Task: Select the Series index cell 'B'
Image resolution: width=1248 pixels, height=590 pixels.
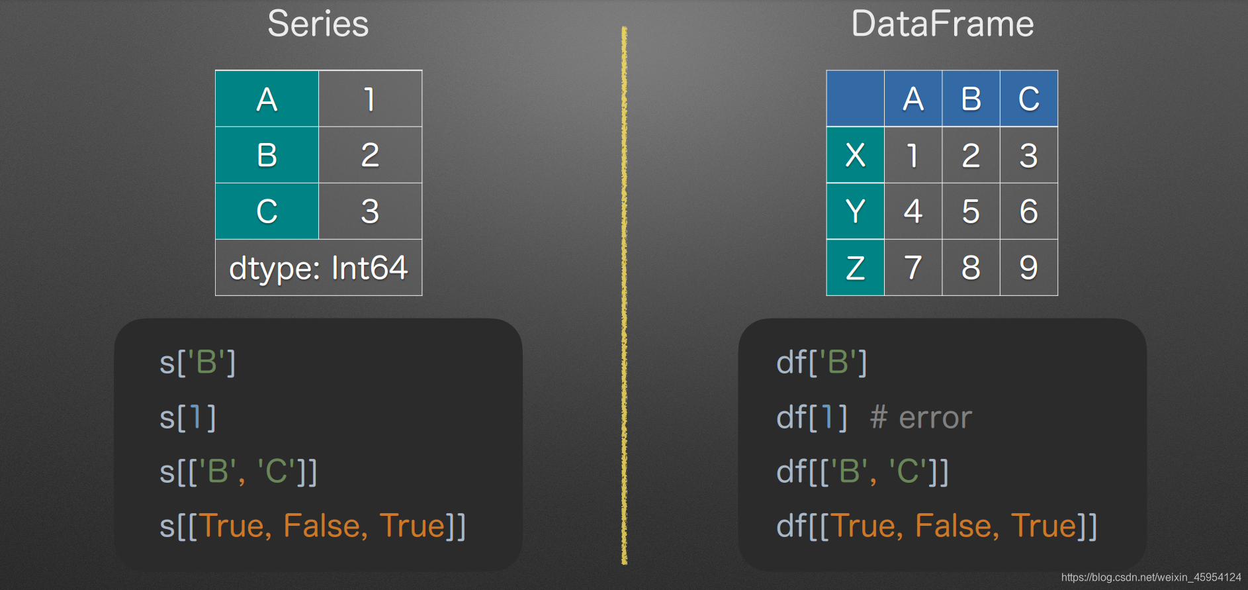Action: pyautogui.click(x=267, y=155)
